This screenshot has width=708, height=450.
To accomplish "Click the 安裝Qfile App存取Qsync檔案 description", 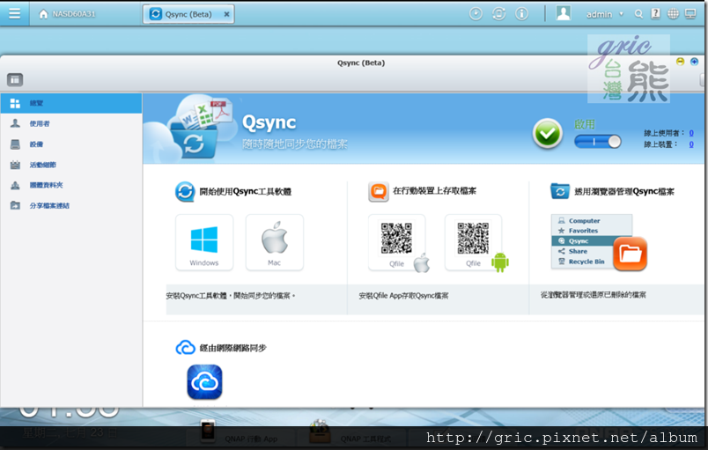I will [403, 296].
